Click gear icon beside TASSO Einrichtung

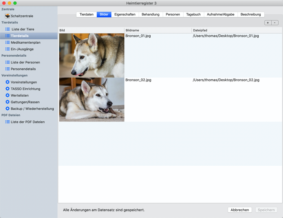point(7,89)
